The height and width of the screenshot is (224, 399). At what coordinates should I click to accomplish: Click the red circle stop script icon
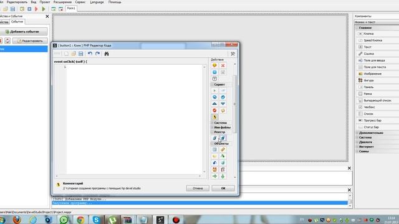(214, 110)
